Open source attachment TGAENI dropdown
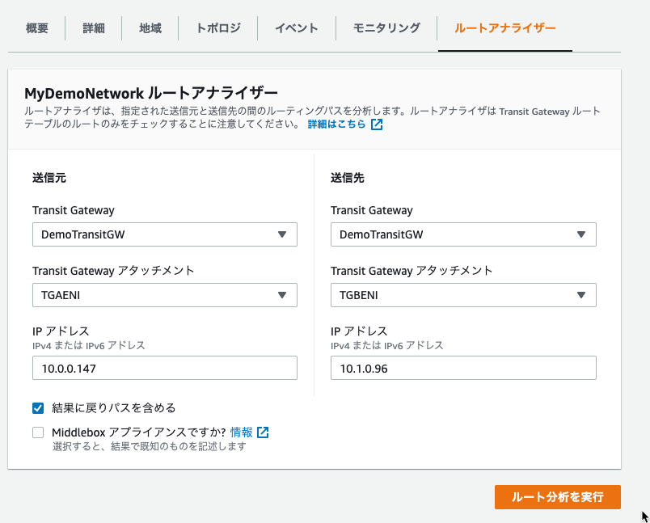 [x=165, y=295]
